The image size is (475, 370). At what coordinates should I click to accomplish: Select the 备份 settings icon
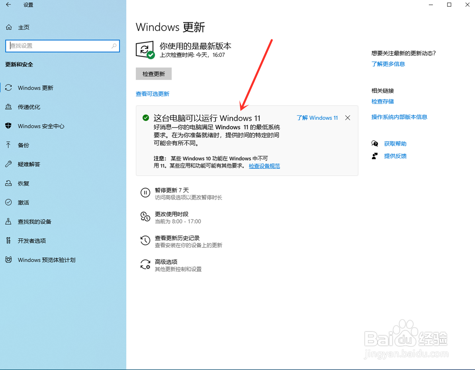23,145
